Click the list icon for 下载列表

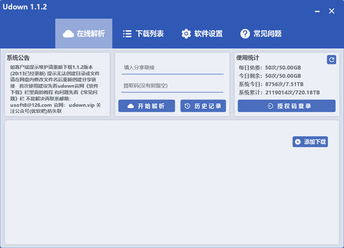coord(127,34)
